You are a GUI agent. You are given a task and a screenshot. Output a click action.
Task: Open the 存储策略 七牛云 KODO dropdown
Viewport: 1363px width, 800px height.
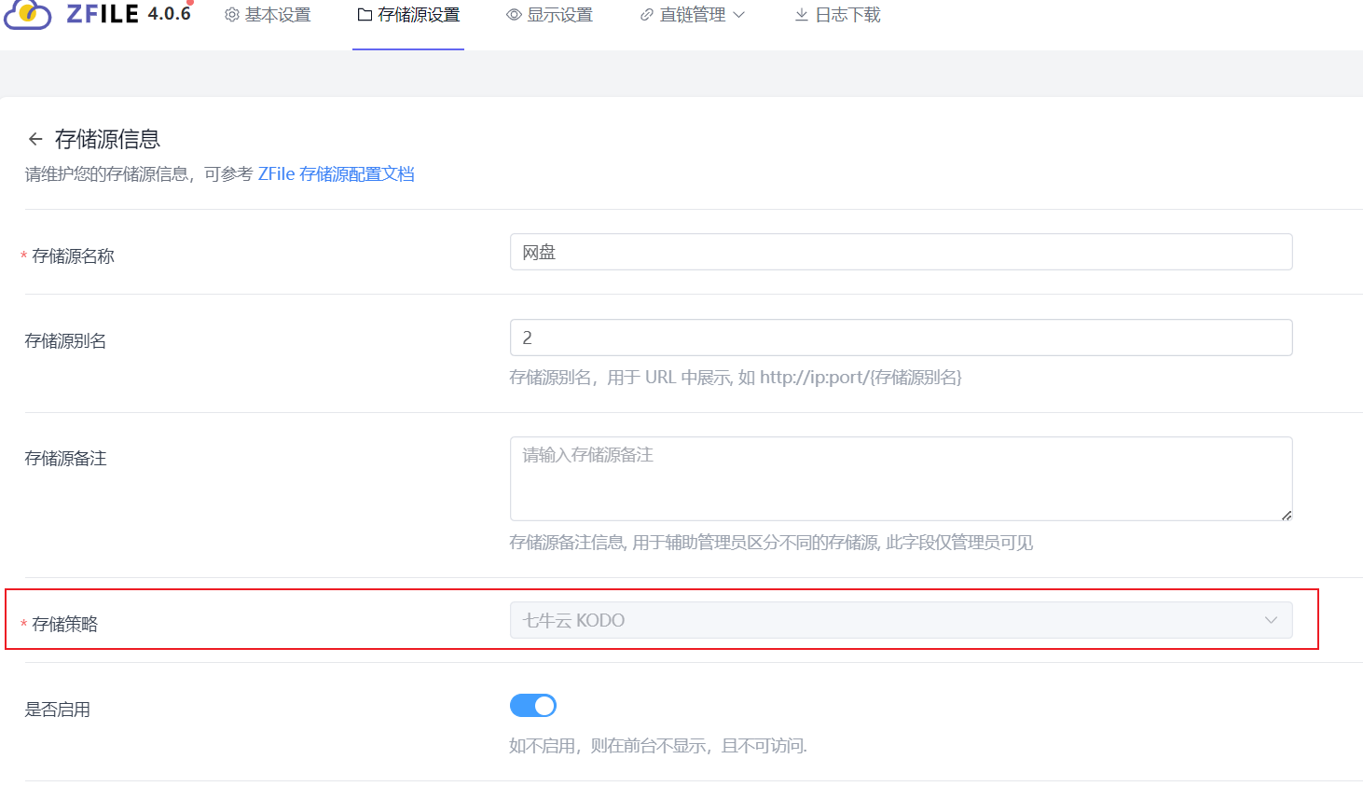(886, 620)
